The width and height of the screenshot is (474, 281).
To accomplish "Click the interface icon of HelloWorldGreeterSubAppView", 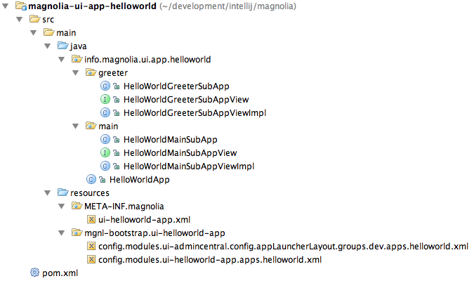I will click(x=105, y=100).
